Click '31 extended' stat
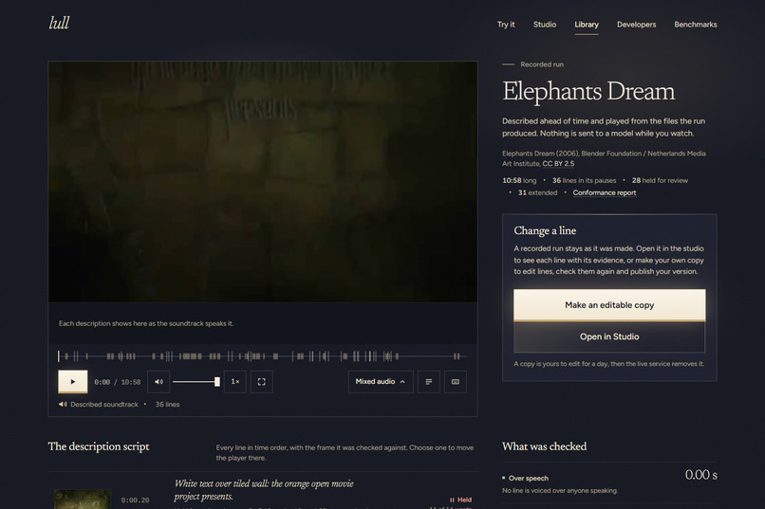The image size is (765, 509). (x=537, y=192)
